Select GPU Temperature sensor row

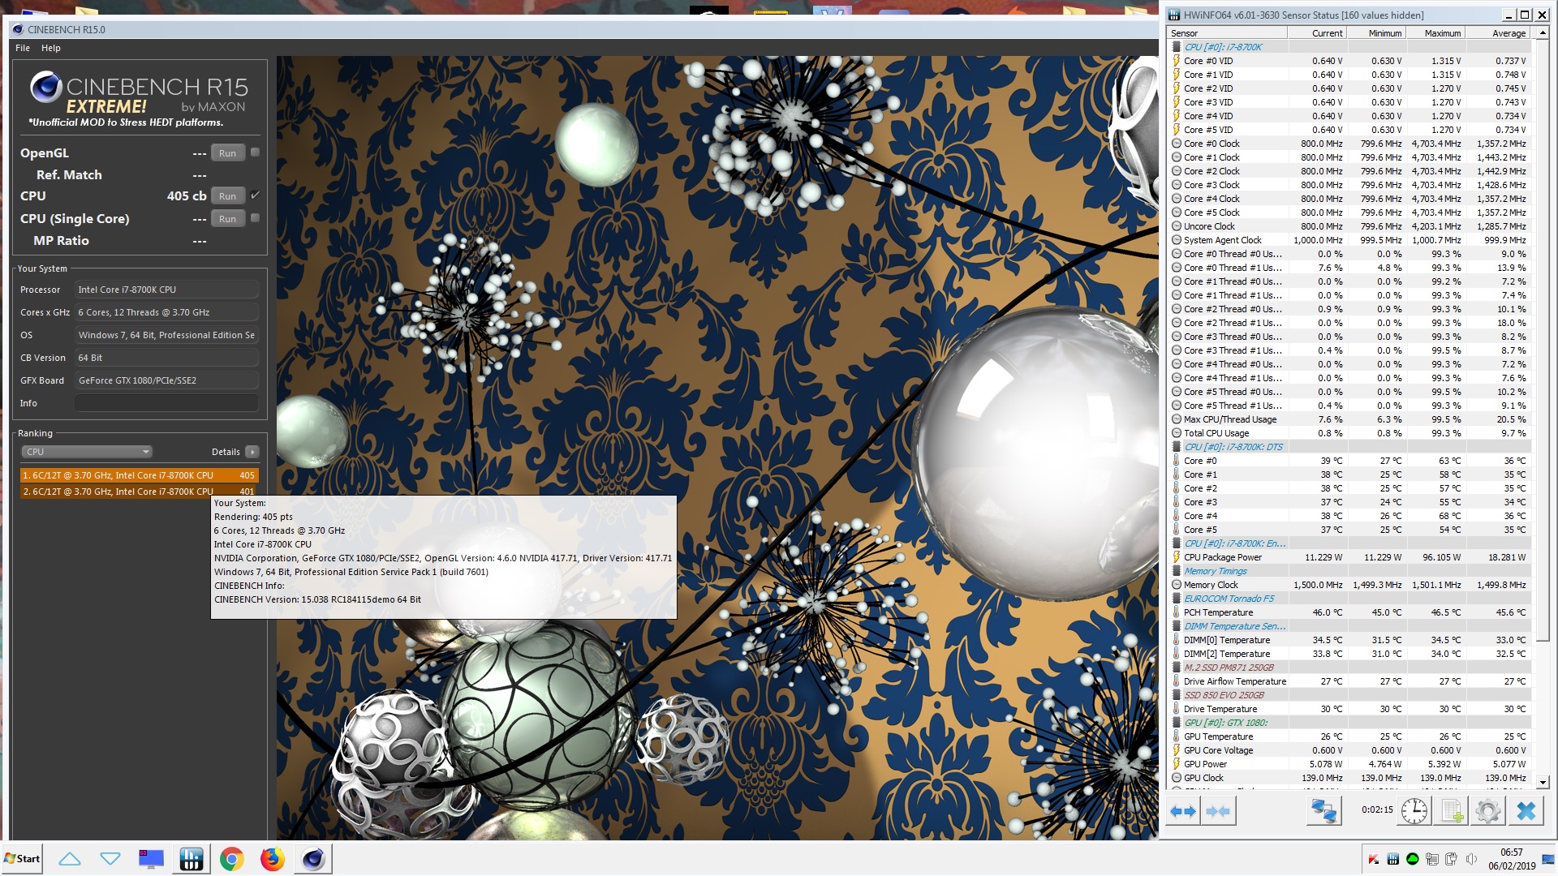1349,736
